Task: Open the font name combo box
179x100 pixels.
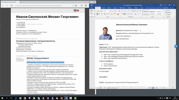Action: tap(100, 11)
